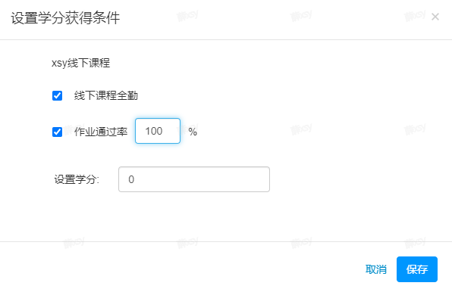Focus the 设置学分 credit input box
Viewport: 452px width, 292px height.
click(x=194, y=179)
